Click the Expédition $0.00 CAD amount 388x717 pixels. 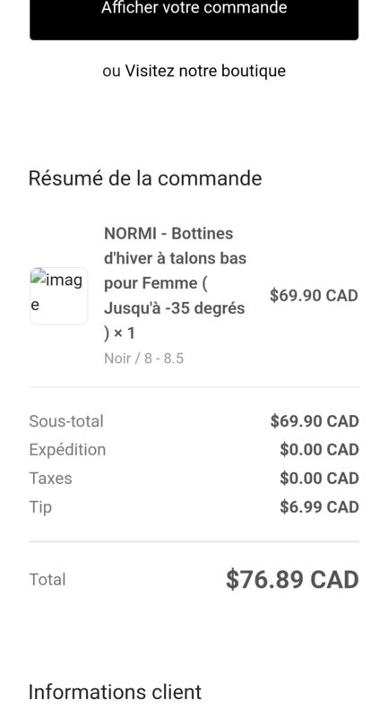pos(319,450)
